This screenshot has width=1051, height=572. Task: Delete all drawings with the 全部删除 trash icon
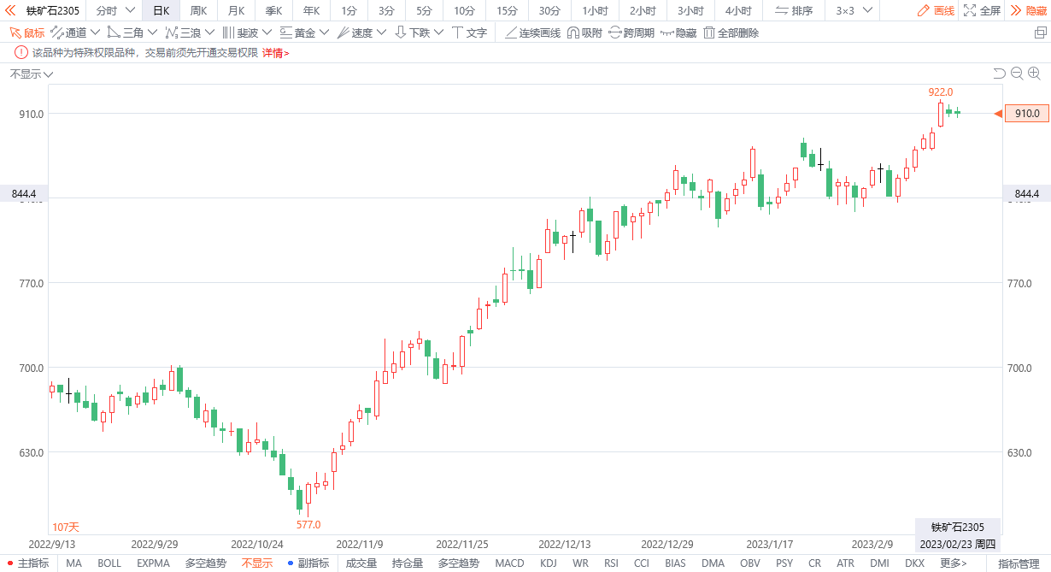(x=731, y=32)
